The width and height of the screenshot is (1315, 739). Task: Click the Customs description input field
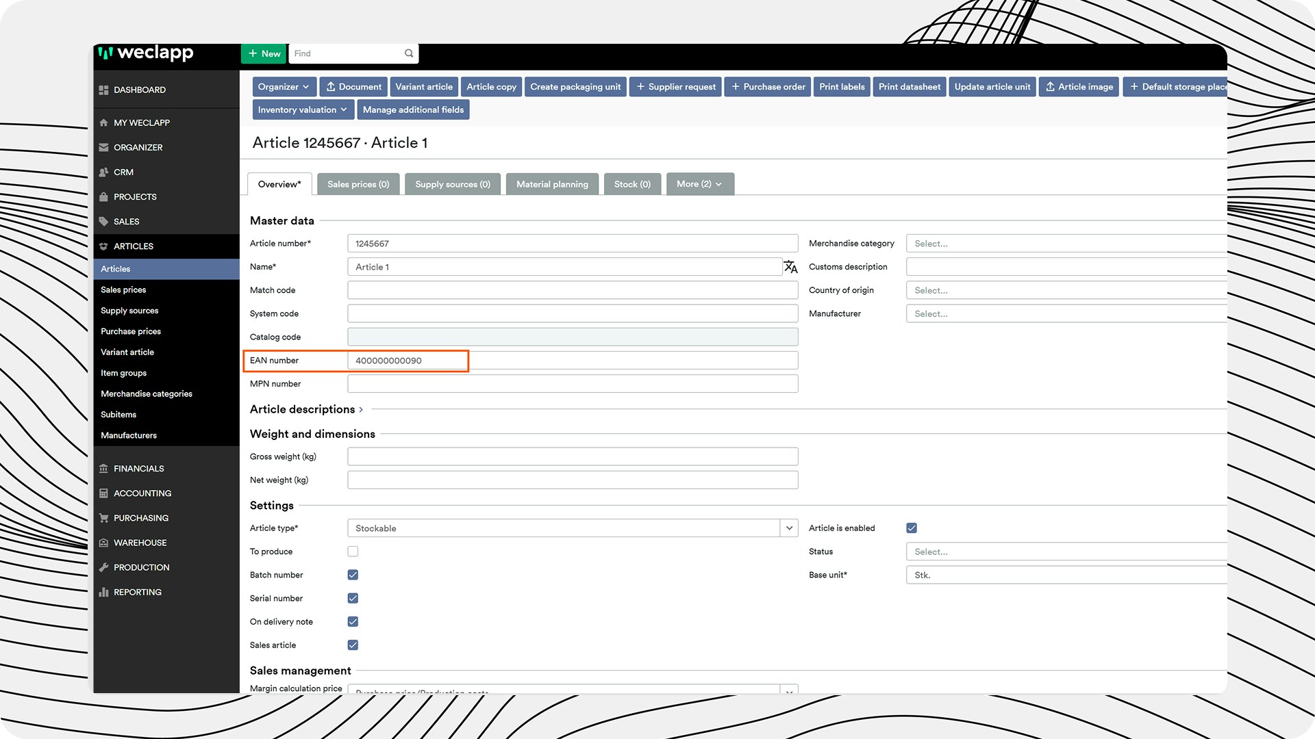(x=1066, y=267)
